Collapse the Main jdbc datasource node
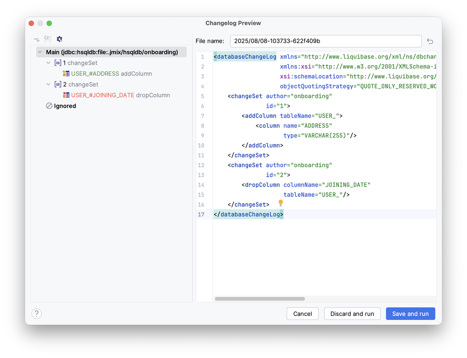 [x=40, y=52]
